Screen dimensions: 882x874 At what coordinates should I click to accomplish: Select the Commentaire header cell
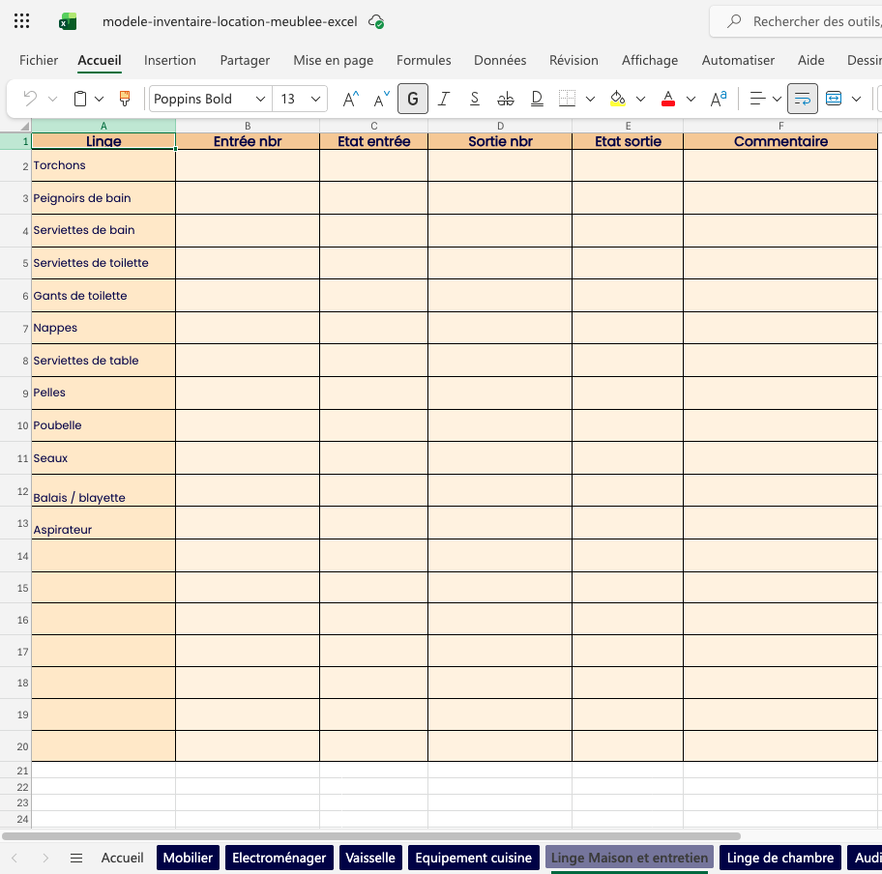pyautogui.click(x=780, y=141)
